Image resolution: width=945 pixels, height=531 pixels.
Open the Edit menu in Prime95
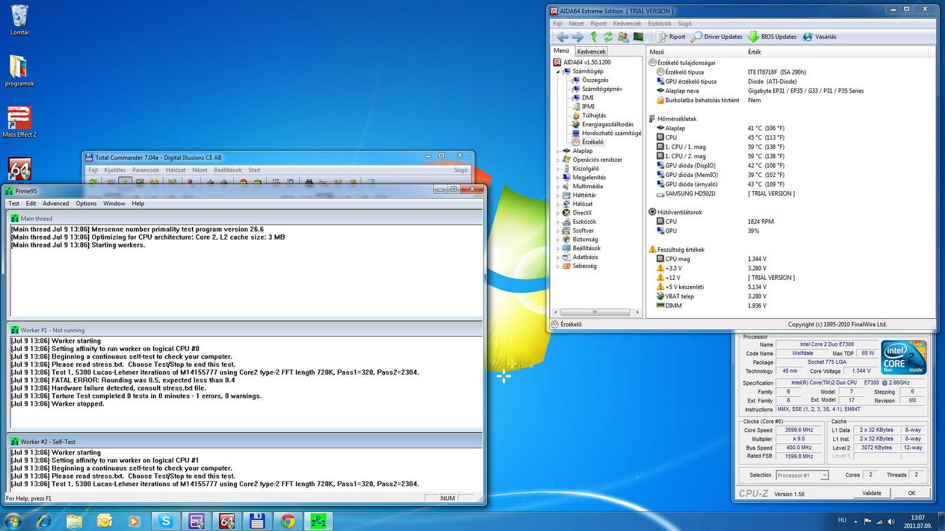[31, 204]
